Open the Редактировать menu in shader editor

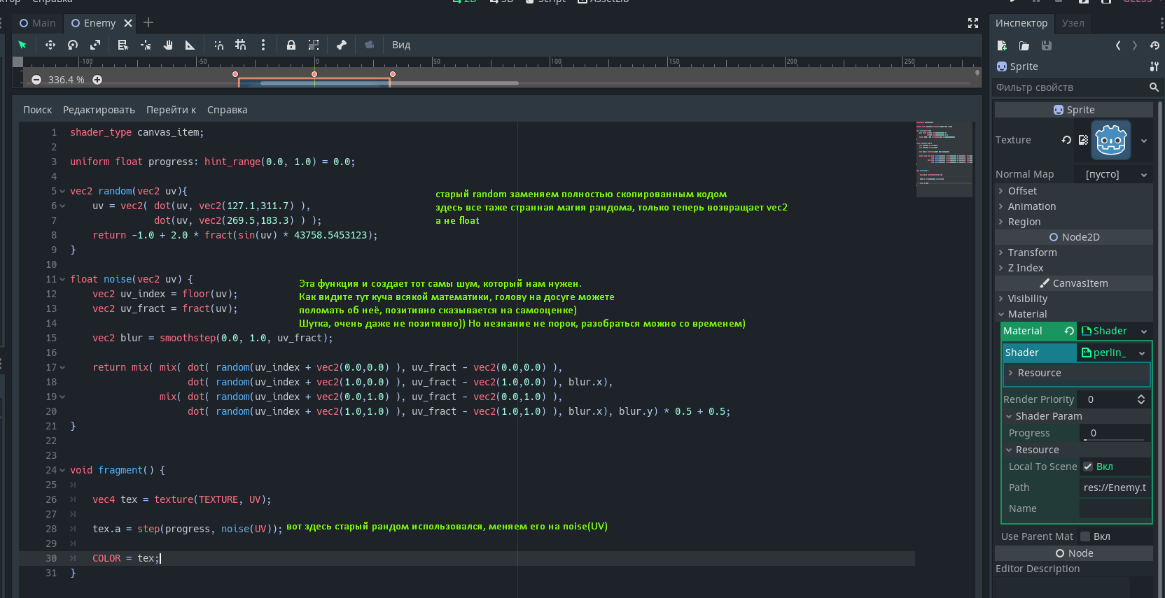pyautogui.click(x=99, y=110)
